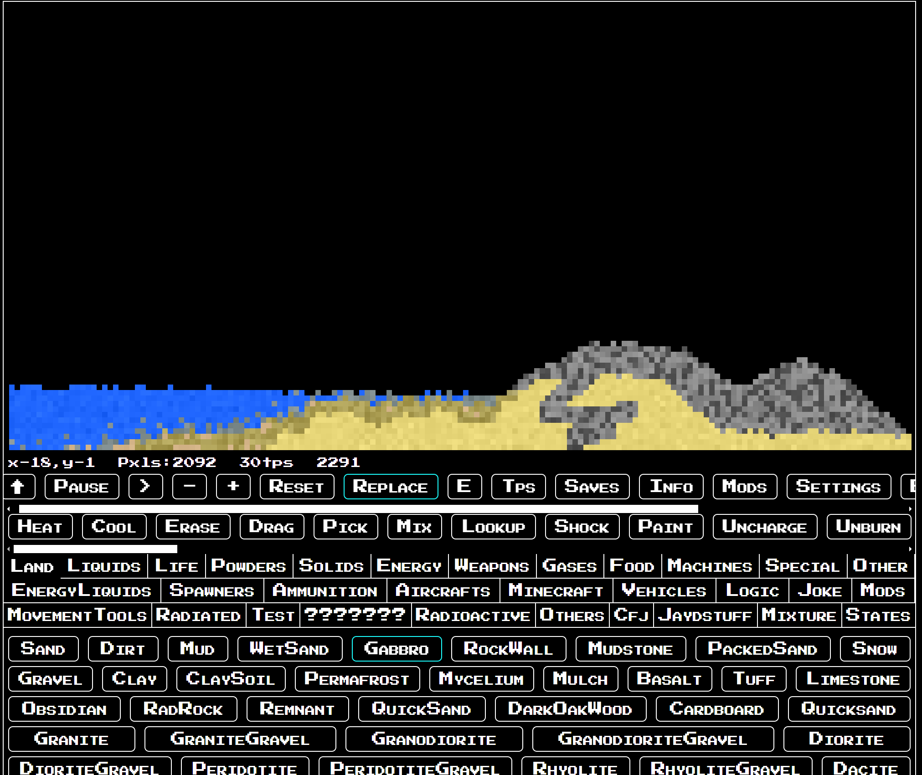The image size is (922, 775).
Task: Toggle Replace mode
Action: tap(391, 487)
